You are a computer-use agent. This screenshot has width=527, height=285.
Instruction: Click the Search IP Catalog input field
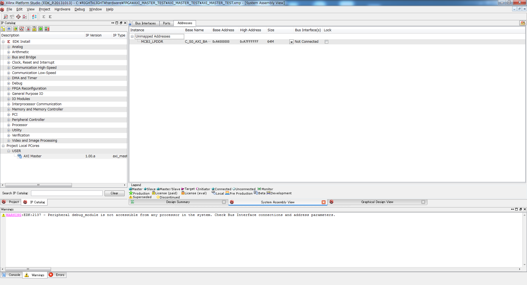(67, 193)
